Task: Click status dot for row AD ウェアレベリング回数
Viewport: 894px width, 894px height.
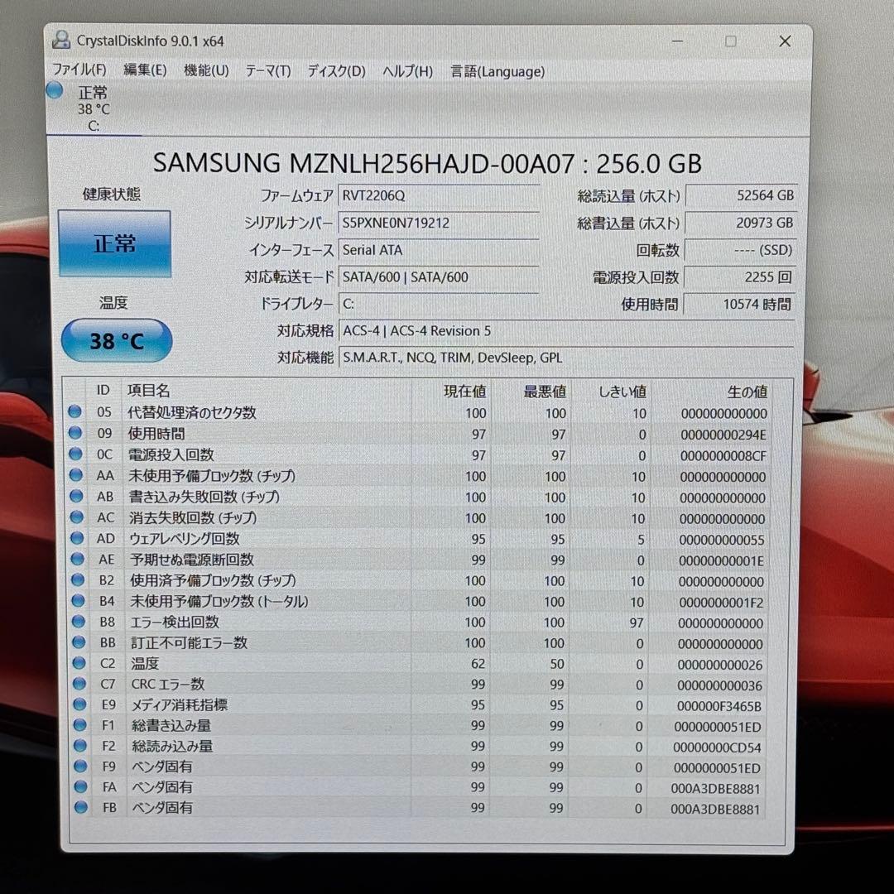Action: pos(77,538)
